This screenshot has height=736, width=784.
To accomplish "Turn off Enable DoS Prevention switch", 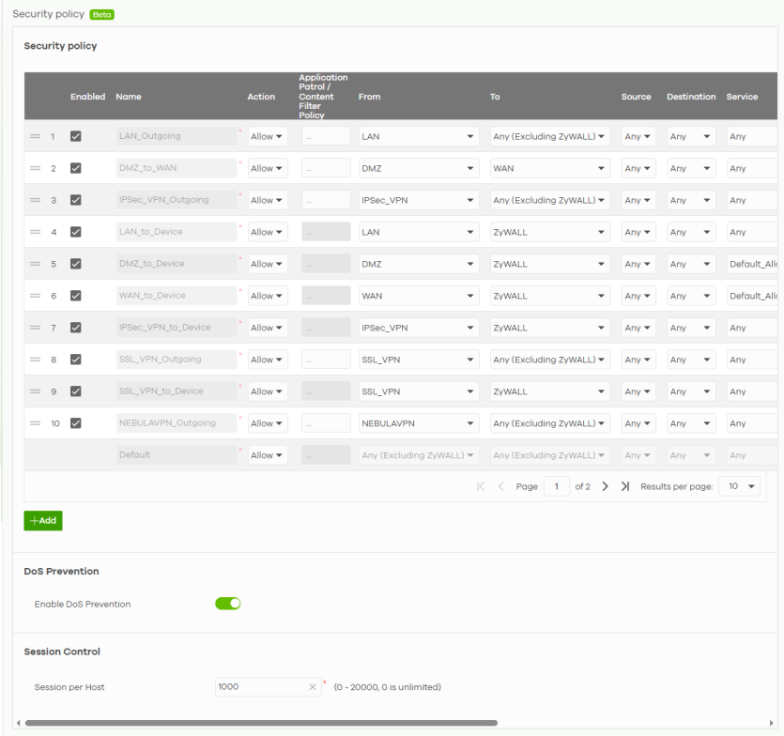I will (x=228, y=604).
